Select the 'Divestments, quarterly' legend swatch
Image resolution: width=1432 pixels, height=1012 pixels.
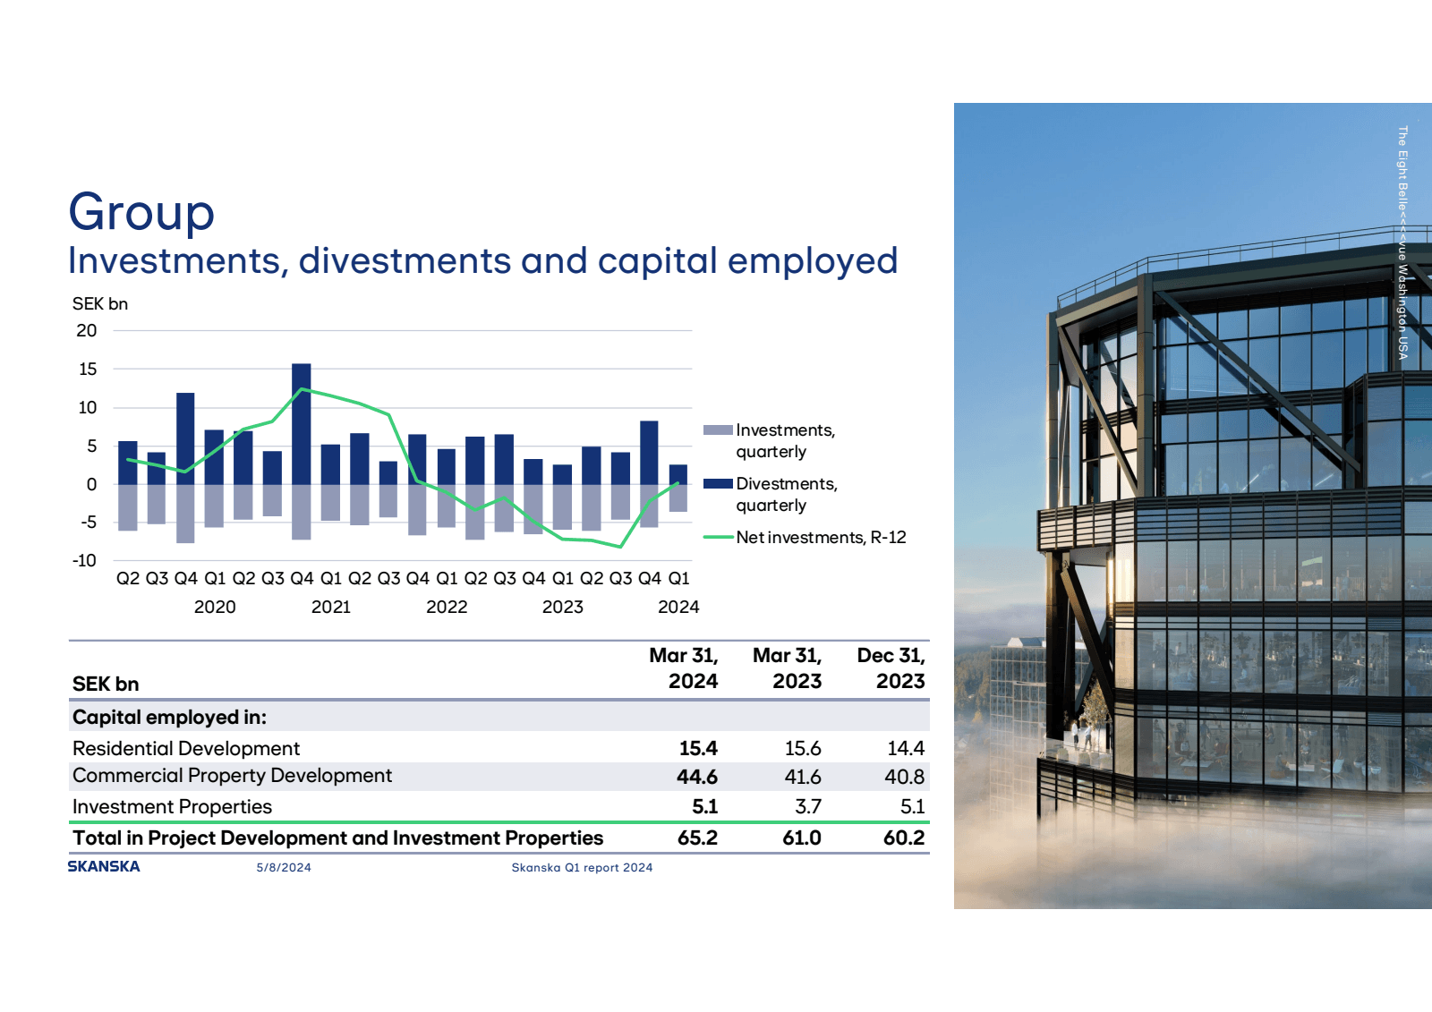pos(718,483)
